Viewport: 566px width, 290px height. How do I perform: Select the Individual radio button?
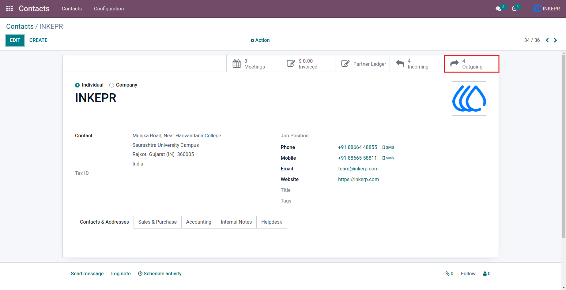pyautogui.click(x=77, y=85)
